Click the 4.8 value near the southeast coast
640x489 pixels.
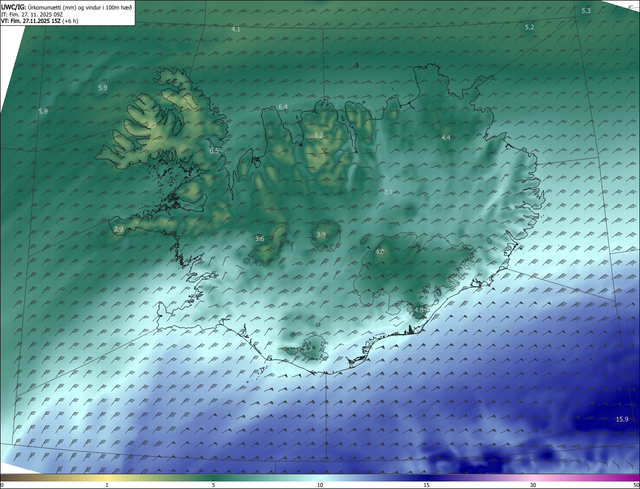click(x=418, y=310)
